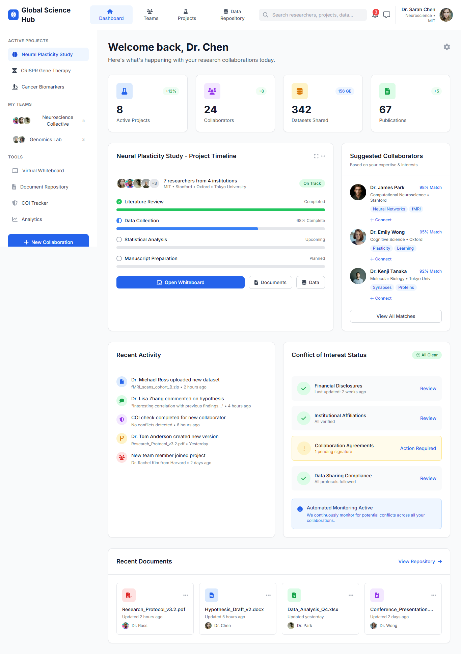The height and width of the screenshot is (654, 461).
Task: Select the Statistical Analysis phase circle
Action: [119, 240]
